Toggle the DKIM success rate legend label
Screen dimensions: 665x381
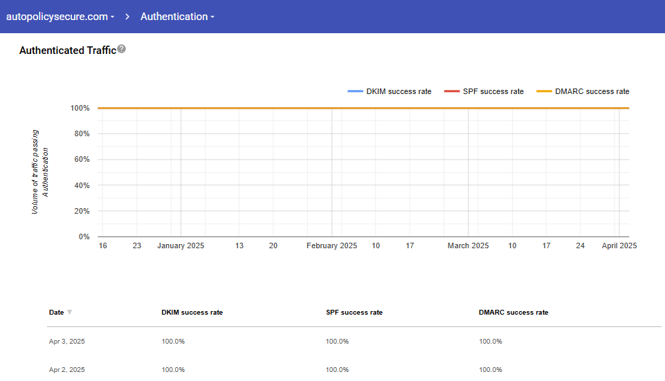pyautogui.click(x=399, y=91)
